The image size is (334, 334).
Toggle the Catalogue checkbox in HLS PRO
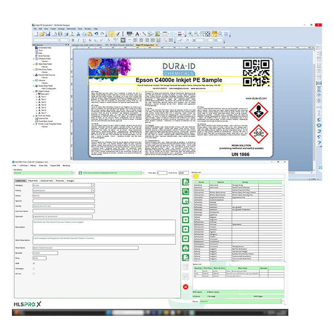point(34,268)
